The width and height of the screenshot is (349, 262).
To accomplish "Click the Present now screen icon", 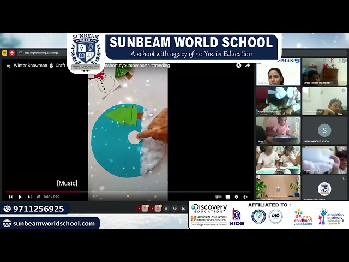I will coord(184,209).
